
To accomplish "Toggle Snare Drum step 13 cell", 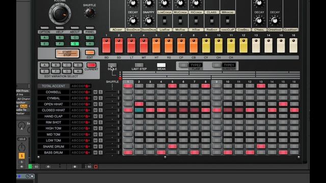I will coord(261,146).
